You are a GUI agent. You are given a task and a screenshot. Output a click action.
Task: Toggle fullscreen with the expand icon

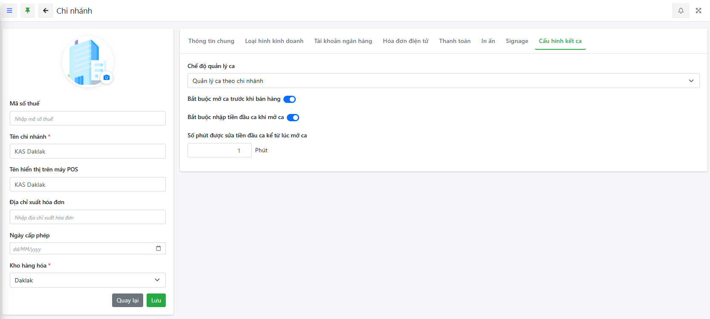pos(698,11)
